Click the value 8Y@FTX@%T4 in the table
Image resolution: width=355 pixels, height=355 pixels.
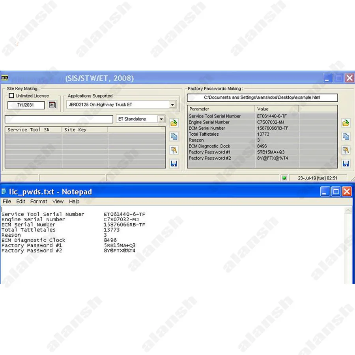coord(272,158)
